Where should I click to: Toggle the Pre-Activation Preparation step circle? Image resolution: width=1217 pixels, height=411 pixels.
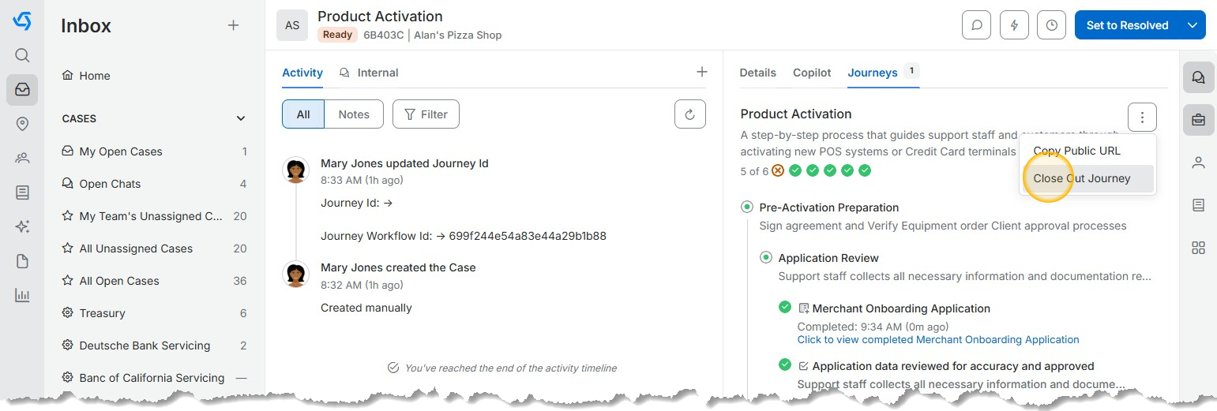746,207
